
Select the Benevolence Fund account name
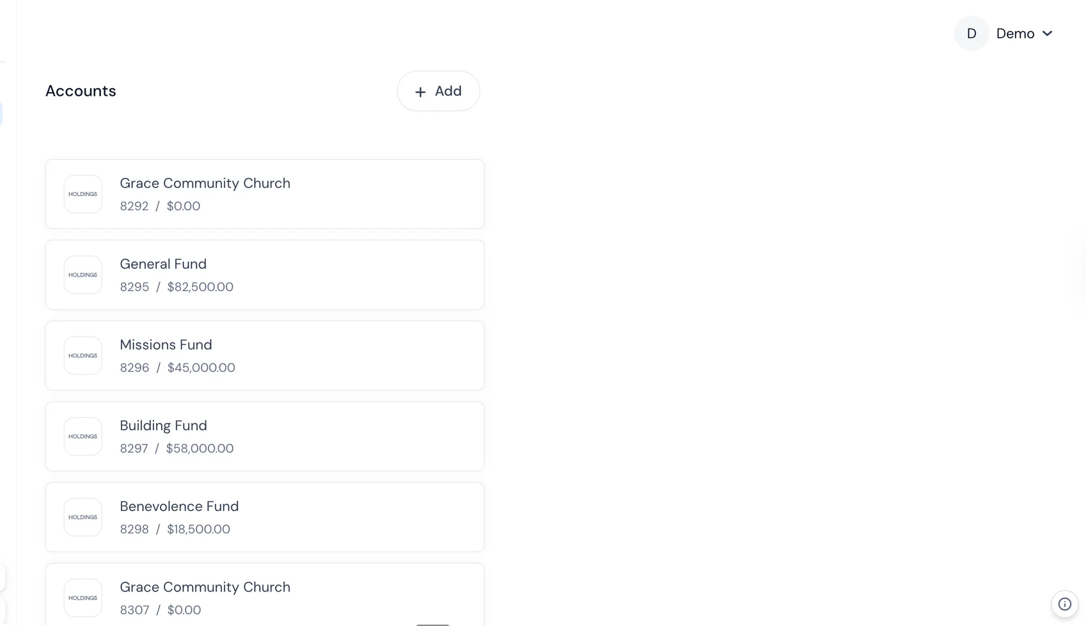[x=179, y=507]
